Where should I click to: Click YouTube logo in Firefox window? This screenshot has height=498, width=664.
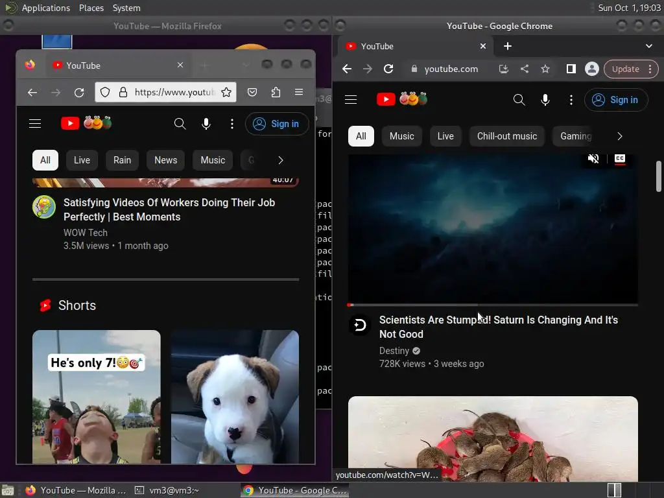click(x=86, y=123)
